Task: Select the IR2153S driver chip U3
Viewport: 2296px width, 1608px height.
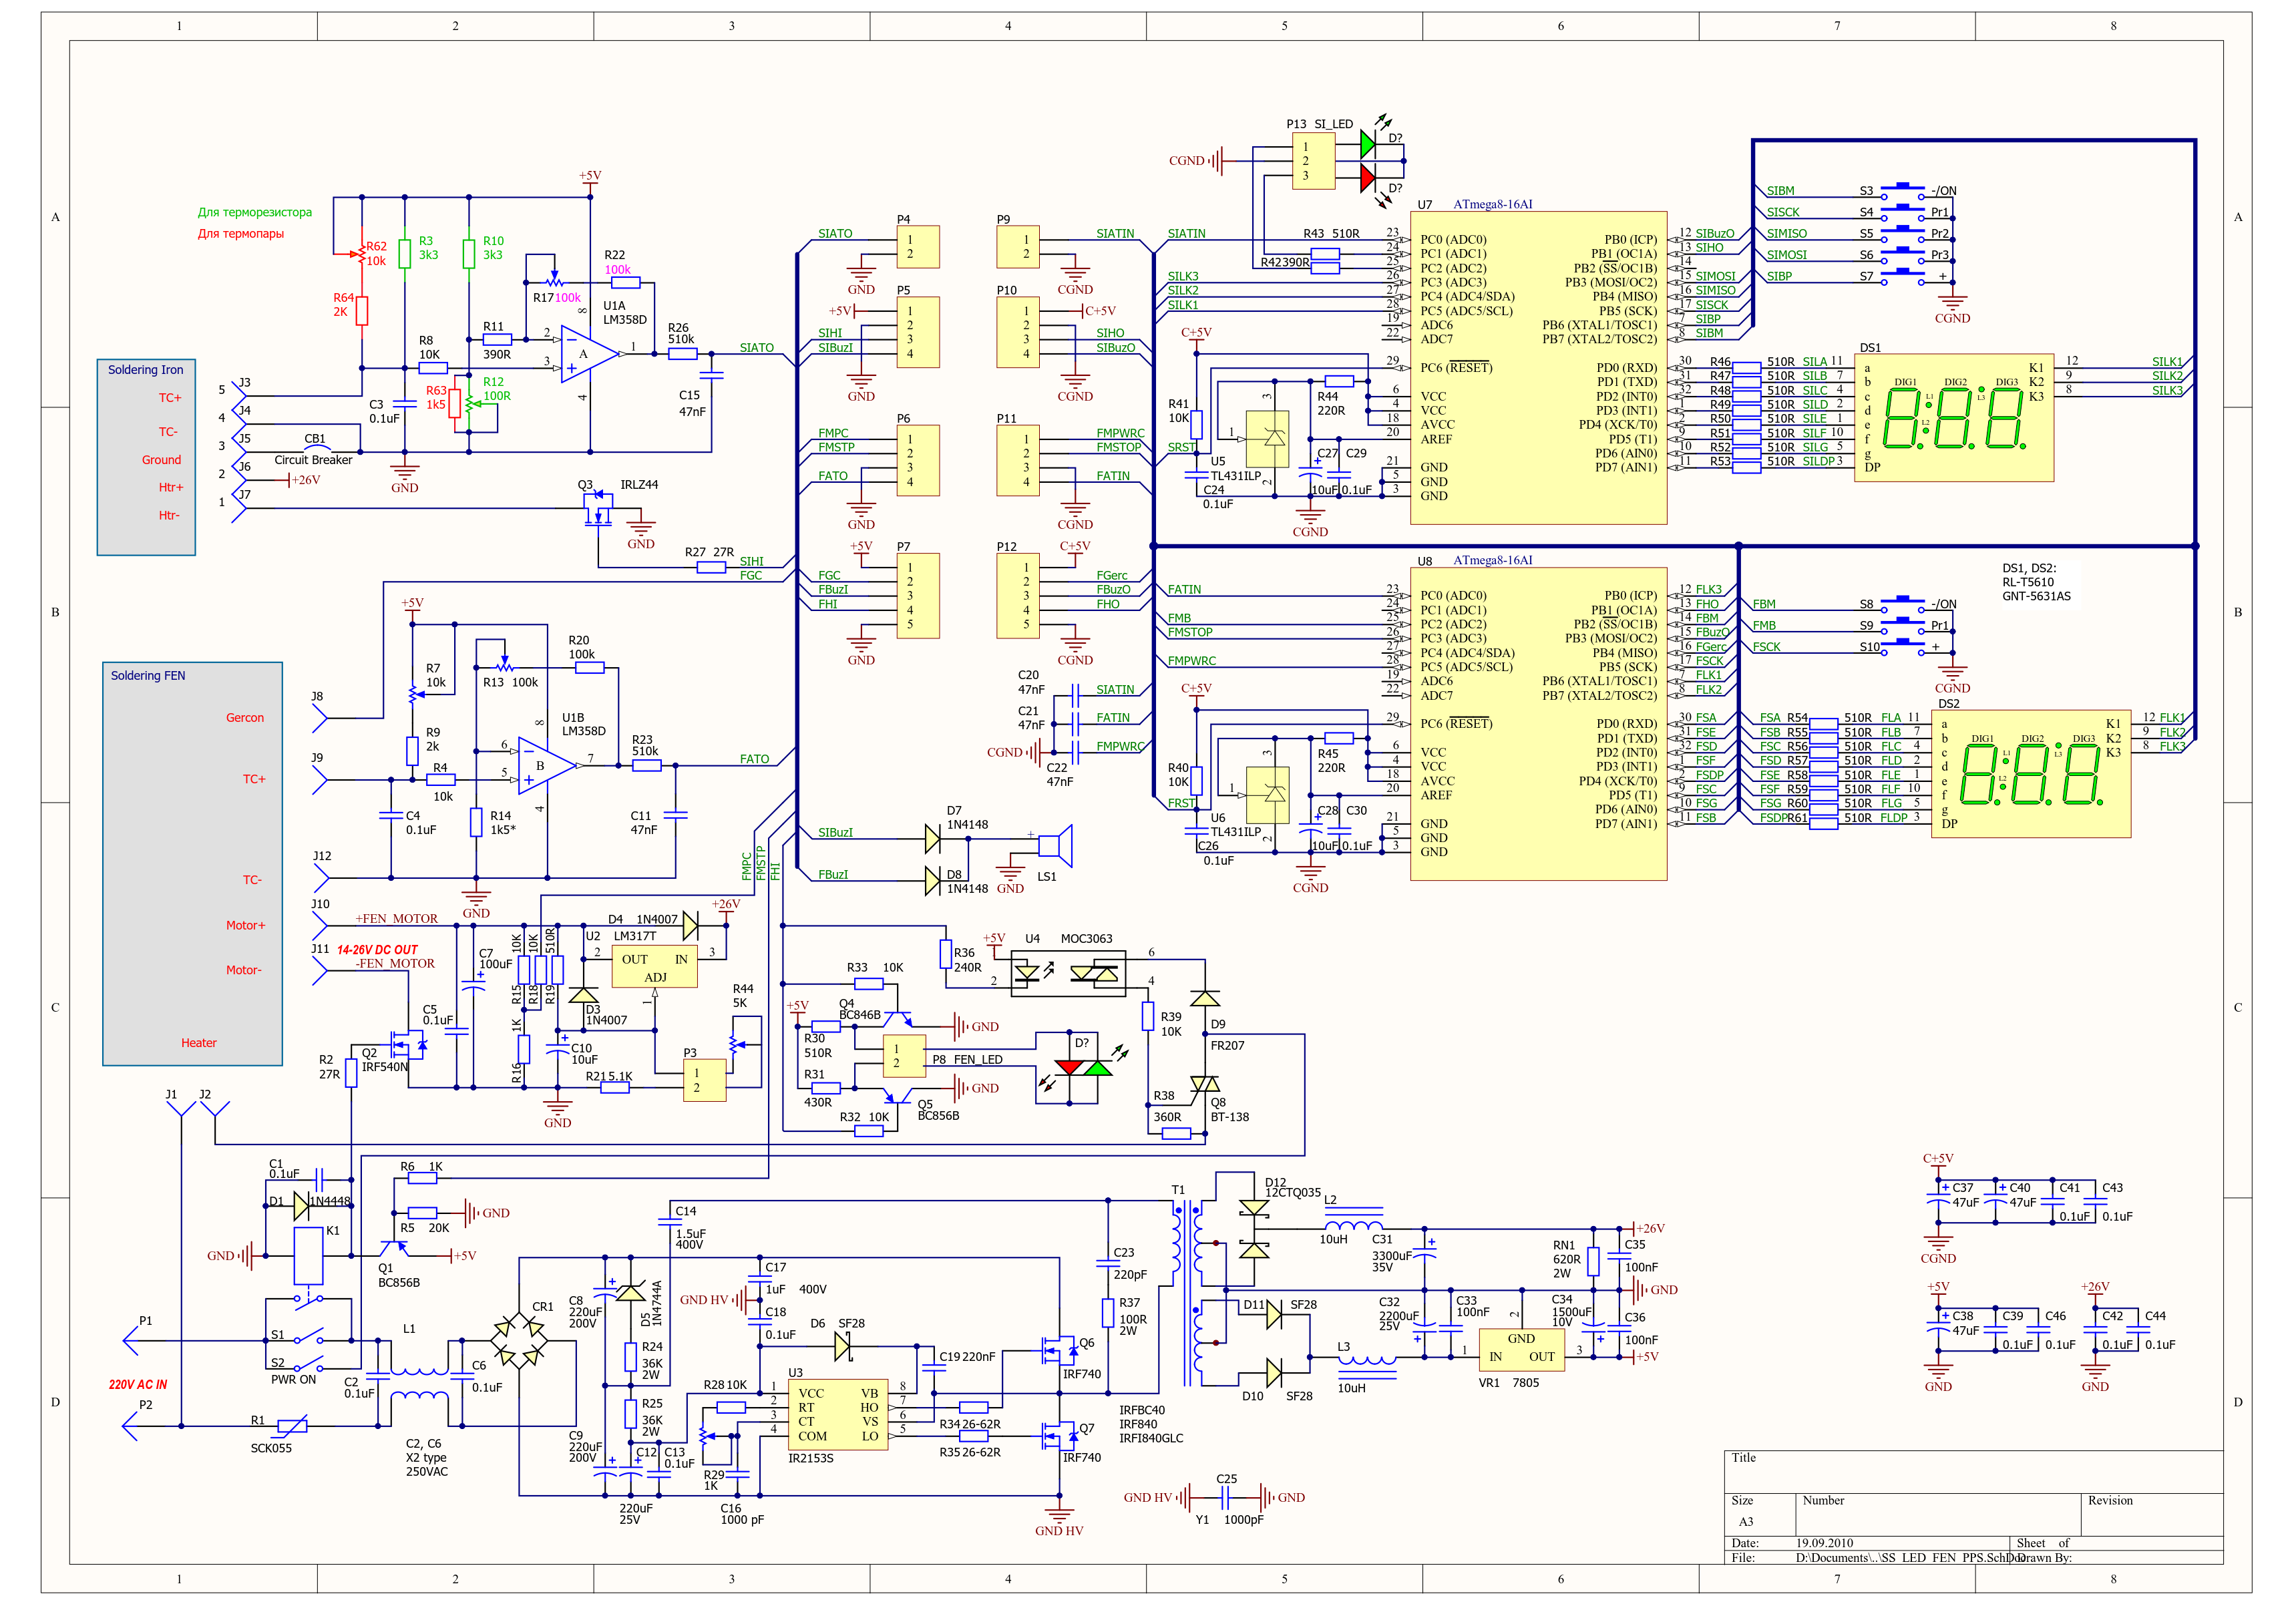Action: pyautogui.click(x=838, y=1414)
